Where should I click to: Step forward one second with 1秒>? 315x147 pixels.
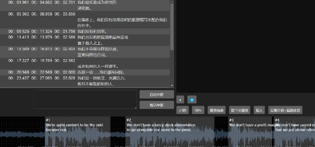(x=198, y=110)
